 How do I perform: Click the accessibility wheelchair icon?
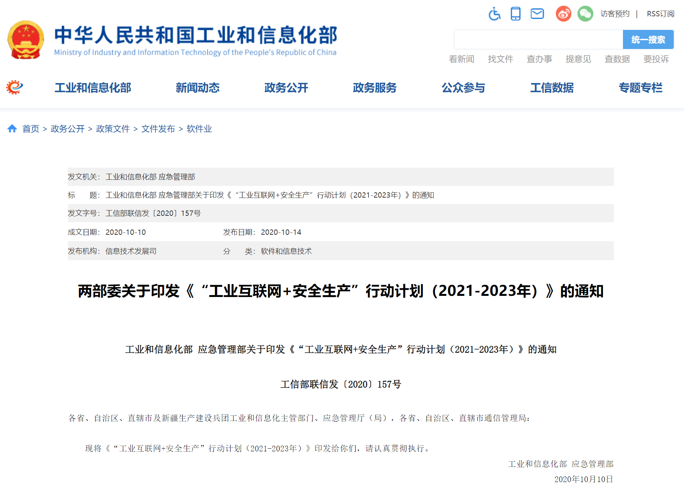pos(494,14)
